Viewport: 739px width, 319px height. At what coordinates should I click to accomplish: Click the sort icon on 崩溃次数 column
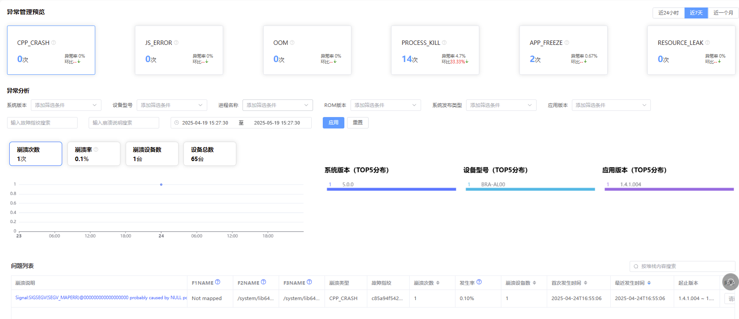click(x=438, y=283)
